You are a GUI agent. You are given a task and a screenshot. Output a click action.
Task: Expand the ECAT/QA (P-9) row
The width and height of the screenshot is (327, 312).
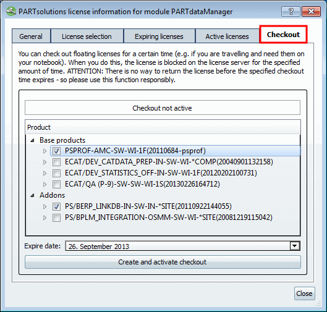(x=45, y=184)
